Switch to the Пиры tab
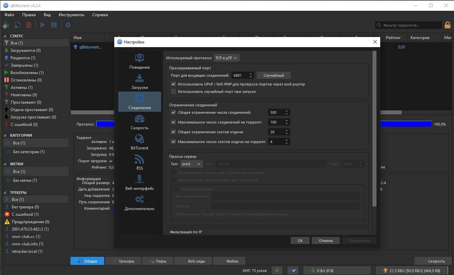The image size is (454, 275). point(158,261)
